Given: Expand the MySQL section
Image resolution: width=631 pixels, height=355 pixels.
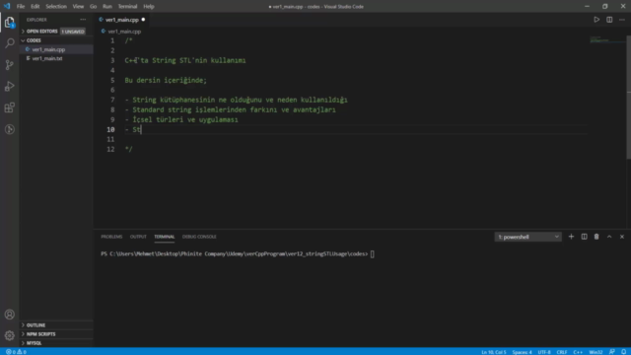Looking at the screenshot, I should [34, 343].
